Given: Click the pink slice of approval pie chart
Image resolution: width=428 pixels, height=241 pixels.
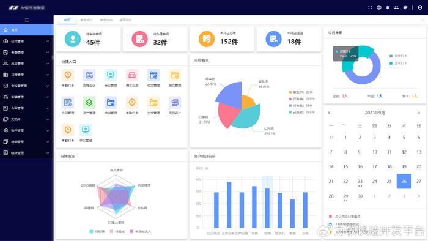Looking at the screenshot, I should click(x=227, y=114).
